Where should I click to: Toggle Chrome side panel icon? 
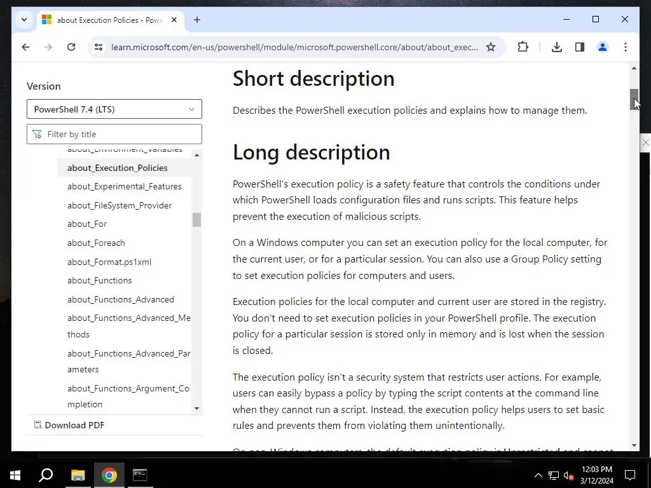click(580, 47)
